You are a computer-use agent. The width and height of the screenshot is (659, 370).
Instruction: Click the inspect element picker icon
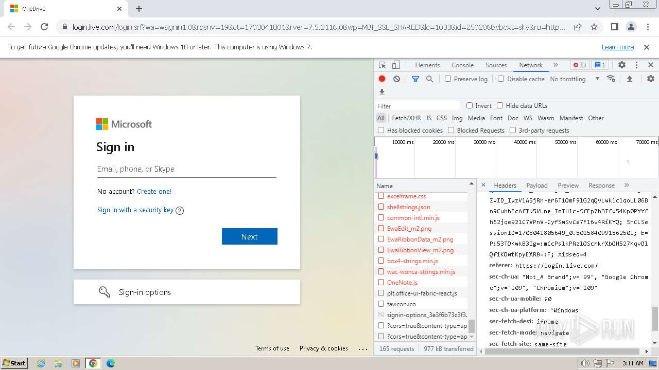[382, 65]
